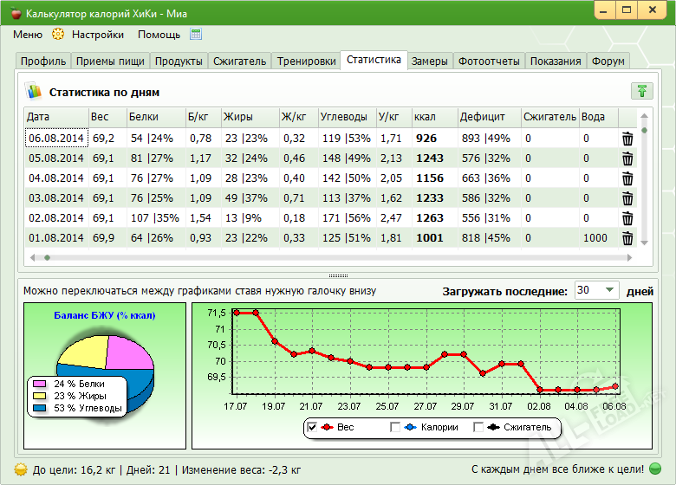The image size is (676, 485).
Task: Enable the Сжигатель graph checkbox
Action: coord(478,427)
